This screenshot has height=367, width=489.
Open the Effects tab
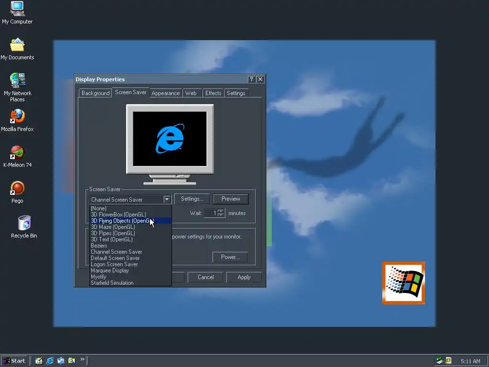click(x=213, y=93)
